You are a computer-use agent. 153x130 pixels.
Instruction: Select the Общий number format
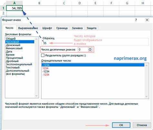(20, 39)
